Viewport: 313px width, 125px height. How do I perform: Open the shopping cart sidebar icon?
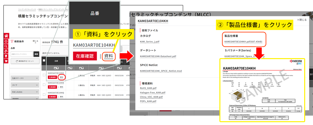pyautogui.click(x=6, y=61)
